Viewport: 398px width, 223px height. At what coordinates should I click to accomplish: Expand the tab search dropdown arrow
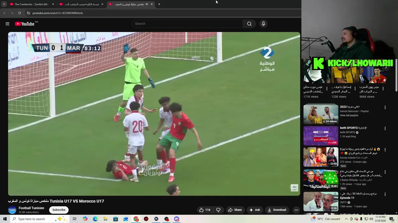[4, 4]
